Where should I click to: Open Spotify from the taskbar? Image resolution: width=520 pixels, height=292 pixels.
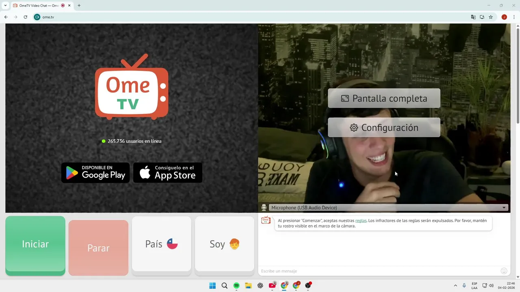click(236, 286)
